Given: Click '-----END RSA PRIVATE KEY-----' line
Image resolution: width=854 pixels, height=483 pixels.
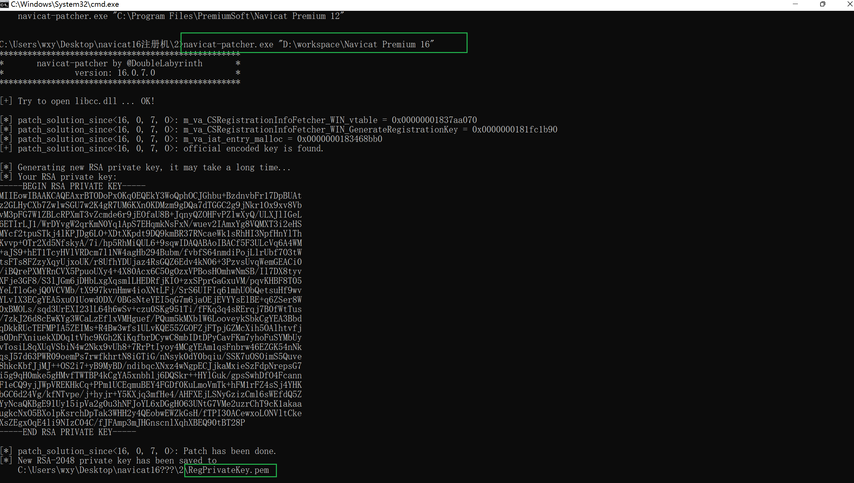Looking at the screenshot, I should [68, 432].
